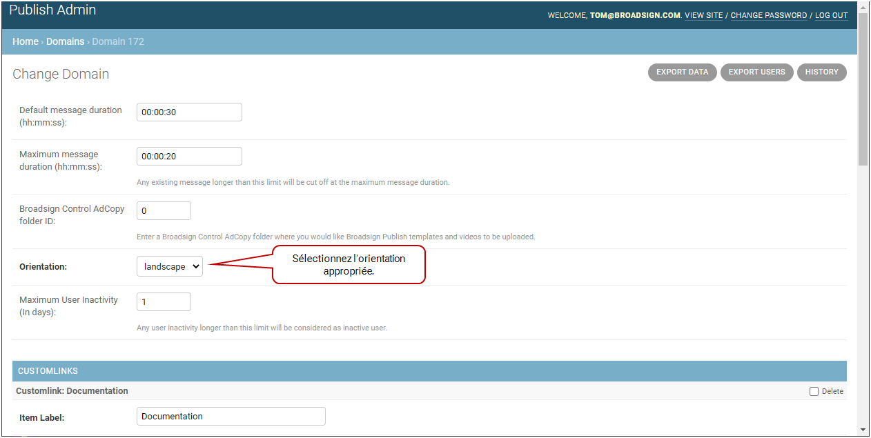Click the Maximum User Inactivity label
871x438 pixels.
[68, 306]
